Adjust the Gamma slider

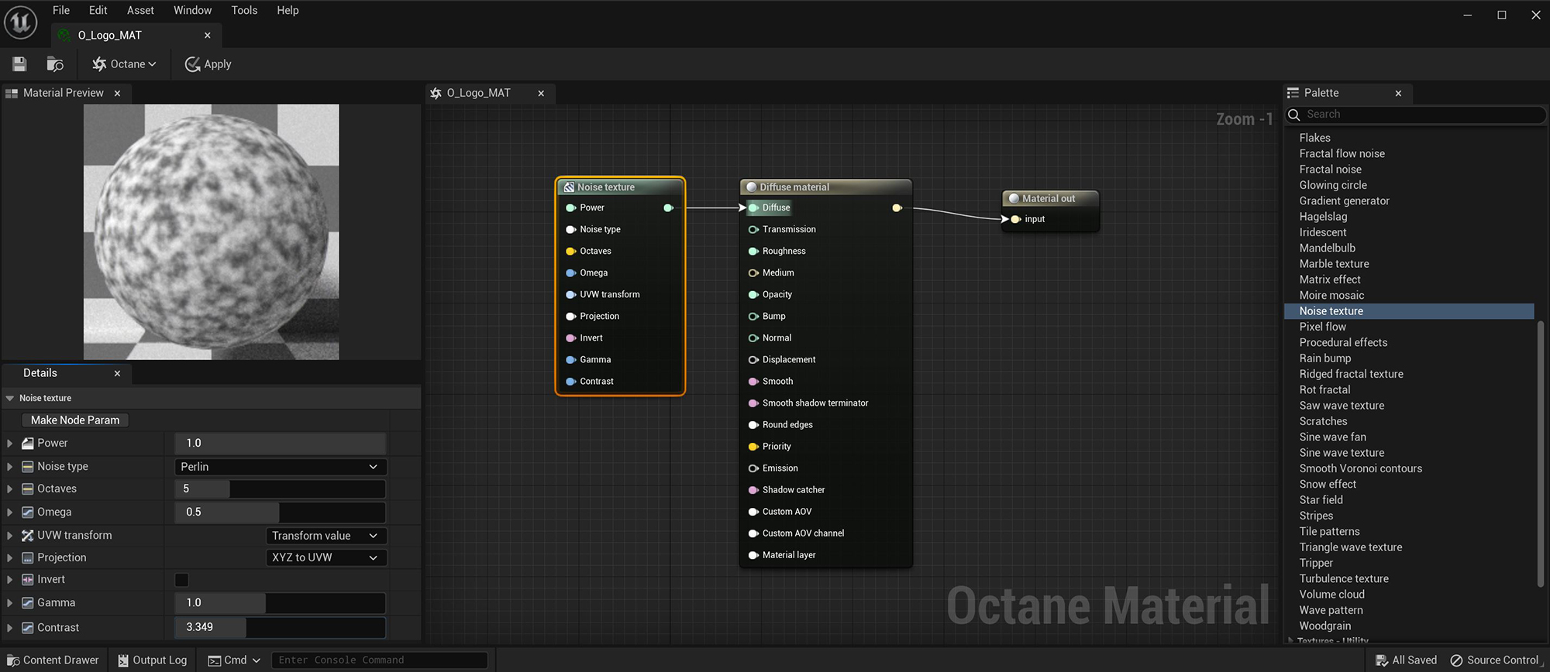pyautogui.click(x=281, y=603)
